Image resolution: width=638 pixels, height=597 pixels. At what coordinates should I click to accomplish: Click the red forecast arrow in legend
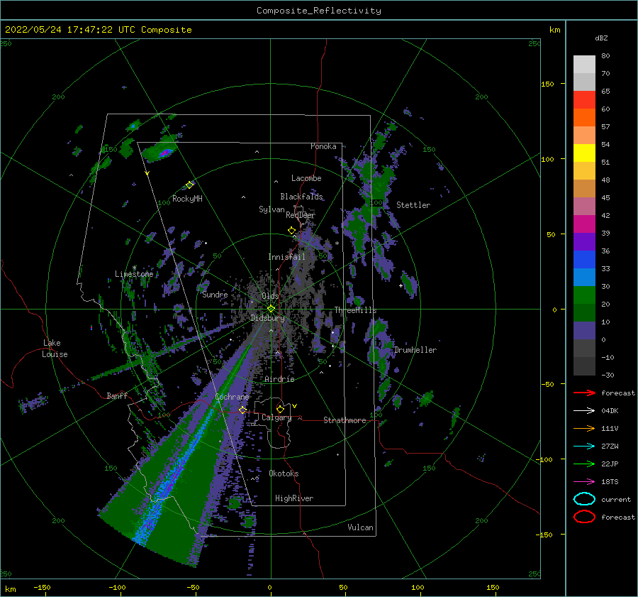click(584, 393)
